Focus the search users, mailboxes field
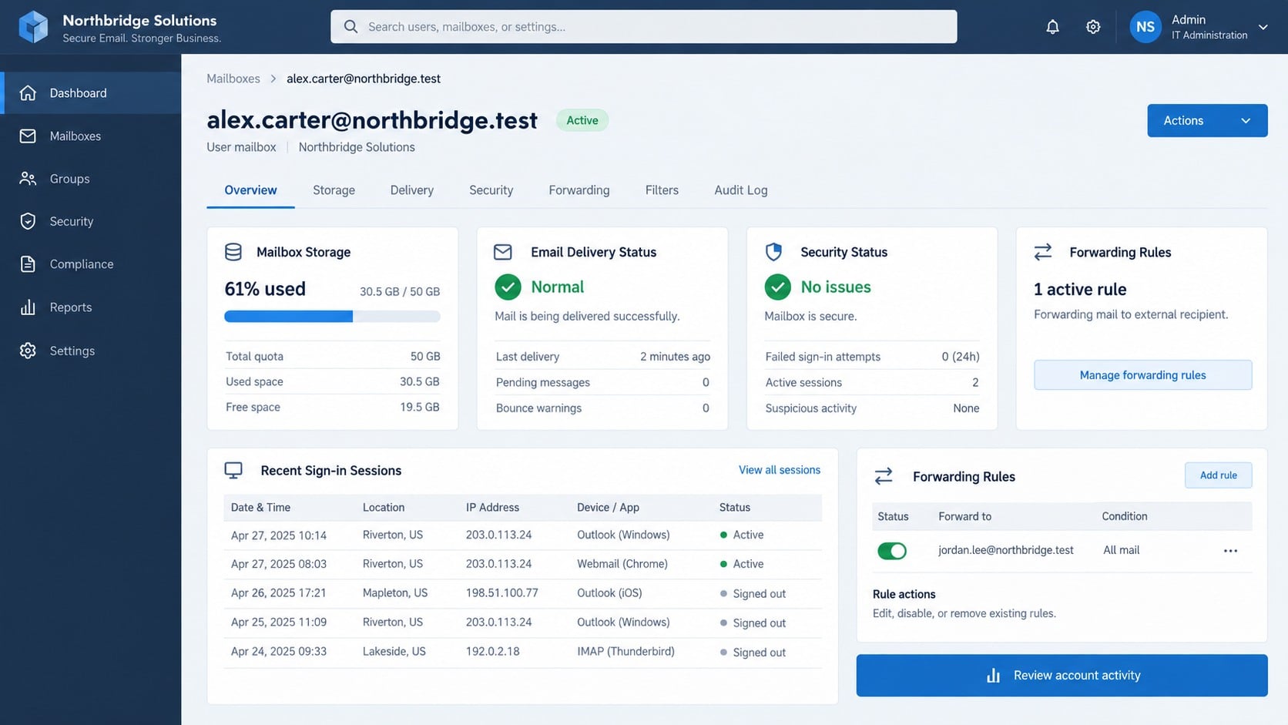This screenshot has height=725, width=1288. [644, 27]
